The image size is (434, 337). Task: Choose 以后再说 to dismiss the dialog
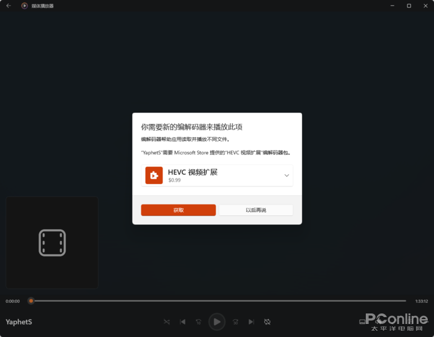pyautogui.click(x=255, y=210)
